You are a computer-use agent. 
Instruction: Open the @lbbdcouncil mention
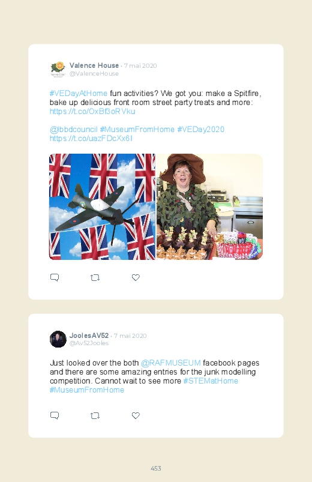(x=73, y=130)
